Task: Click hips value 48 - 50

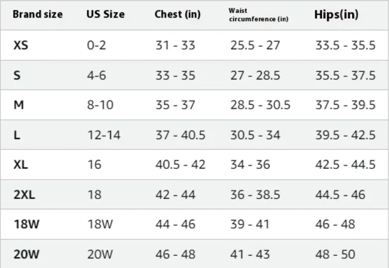Action: (x=335, y=254)
